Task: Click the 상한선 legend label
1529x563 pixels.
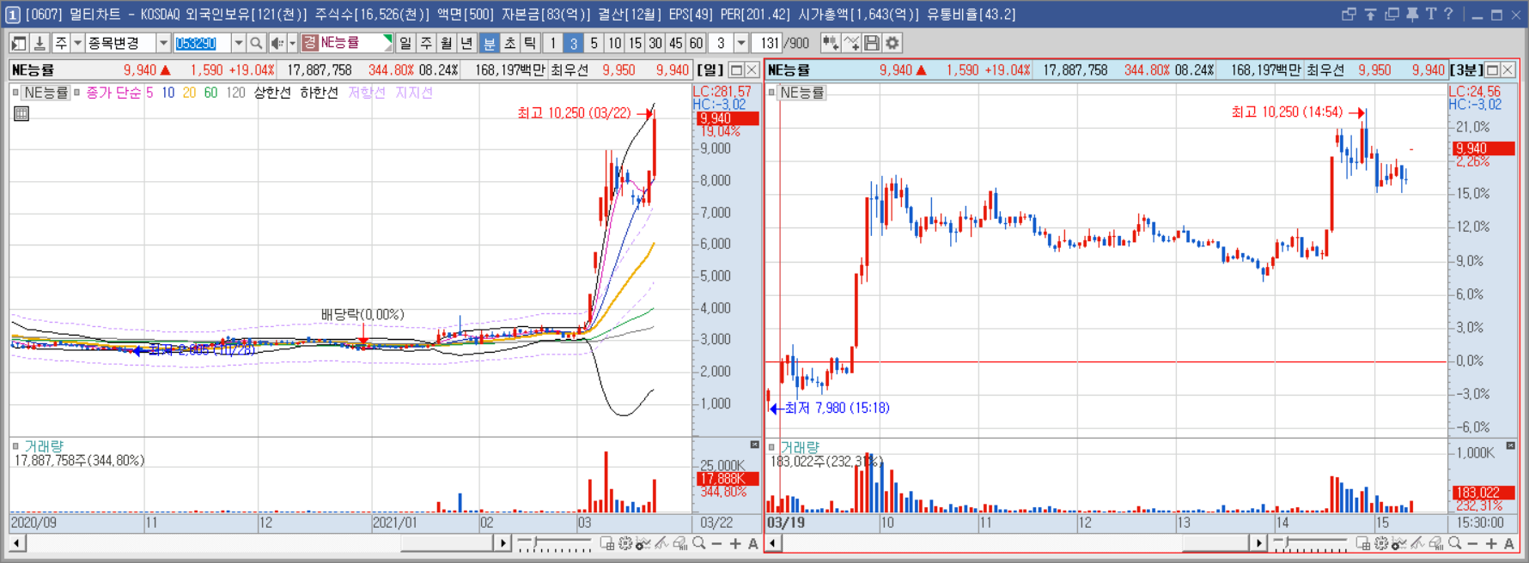Action: [272, 93]
